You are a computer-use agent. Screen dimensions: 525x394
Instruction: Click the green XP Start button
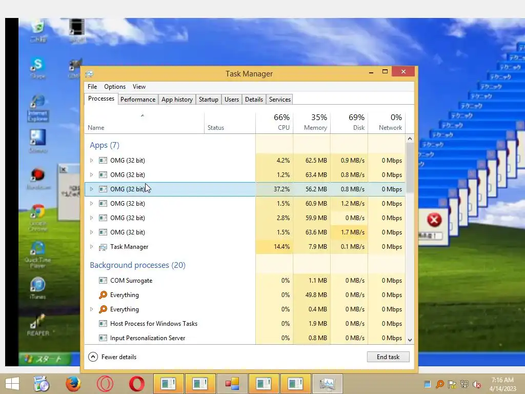pos(45,359)
